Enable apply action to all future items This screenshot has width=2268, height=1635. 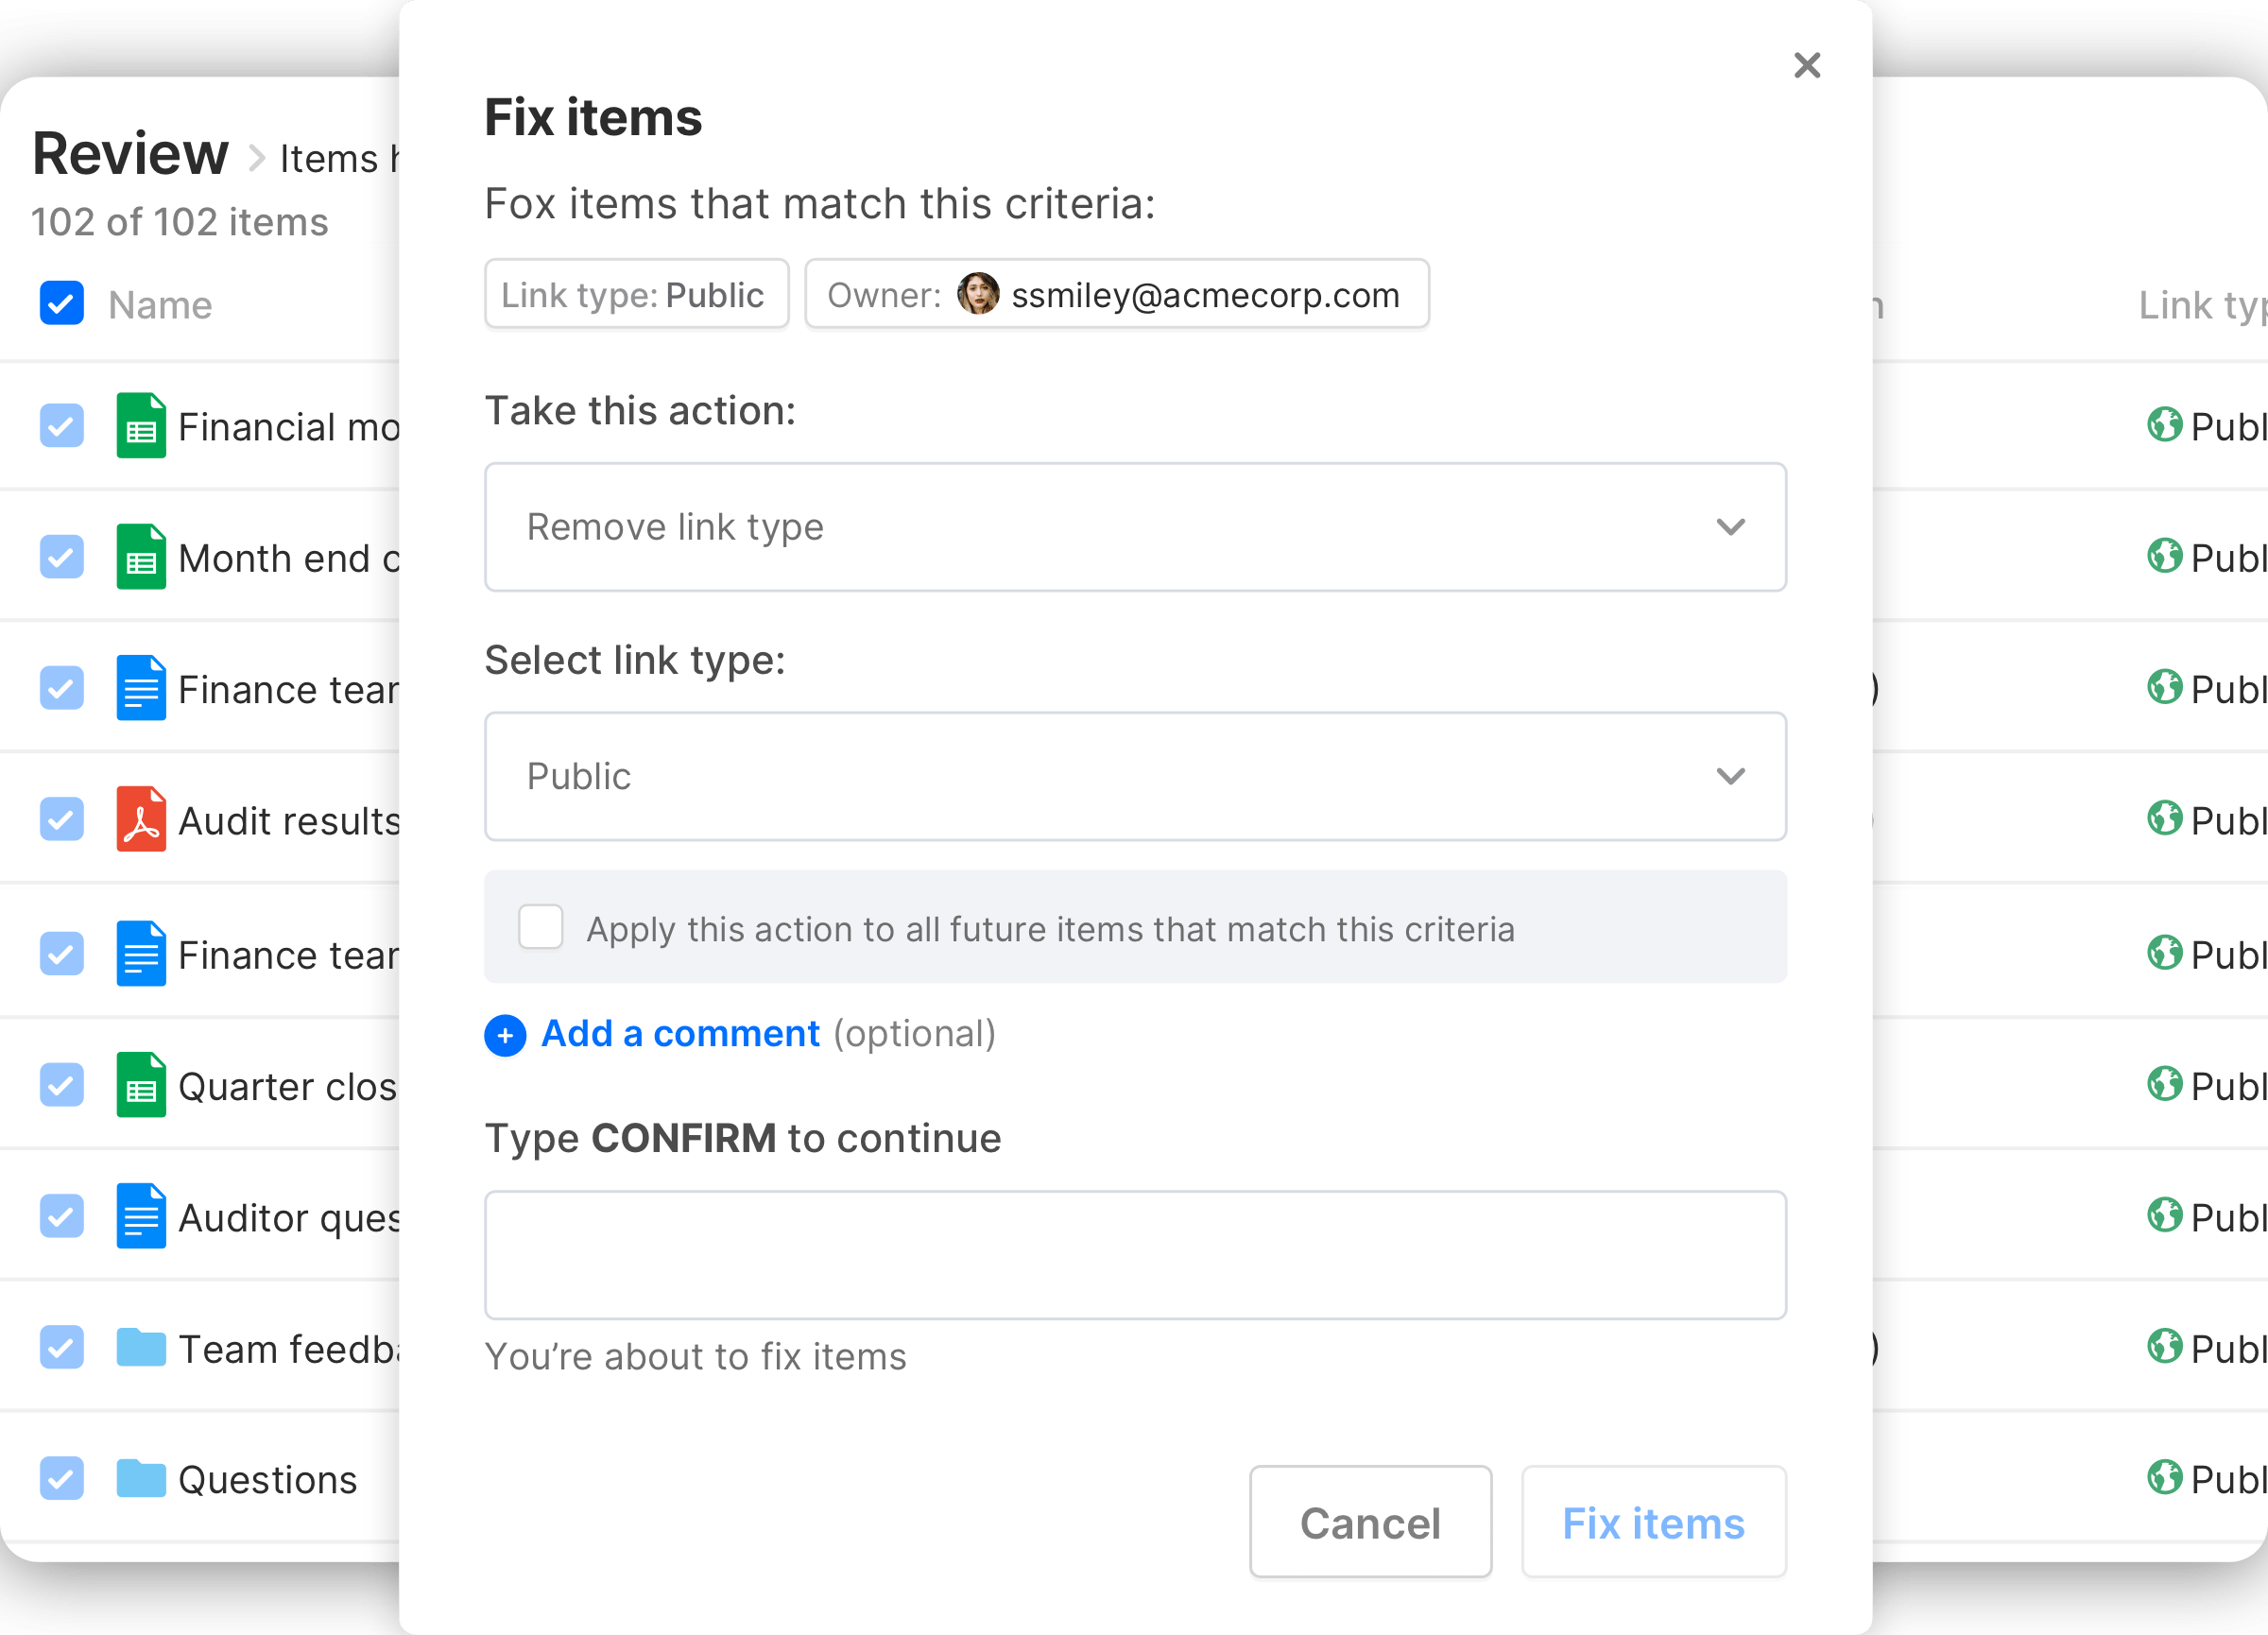coord(541,927)
